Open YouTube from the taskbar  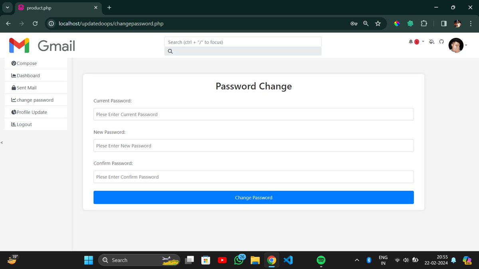pyautogui.click(x=222, y=260)
